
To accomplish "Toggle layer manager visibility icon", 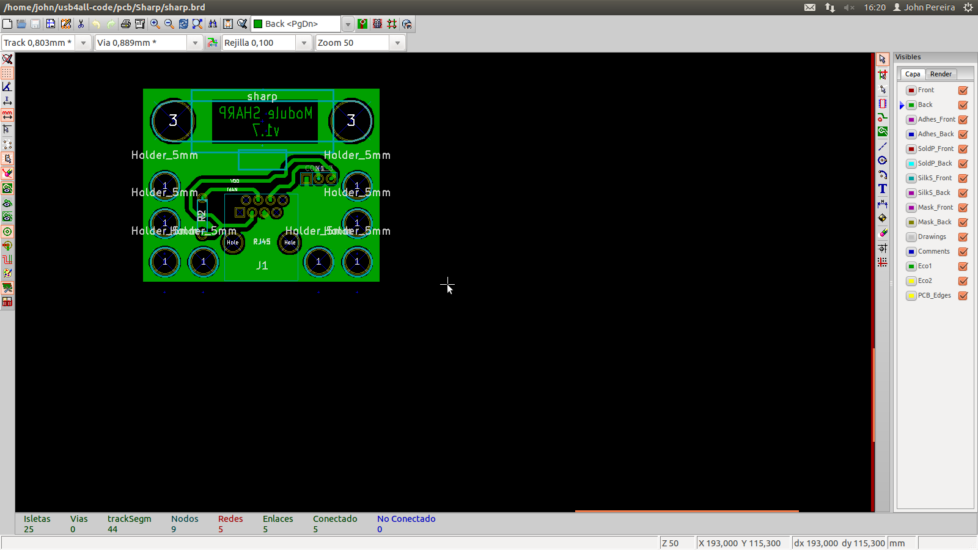I will [x=7, y=288].
